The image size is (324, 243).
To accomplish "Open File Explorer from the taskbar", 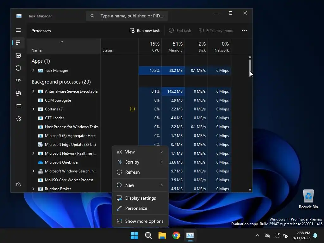I will [162, 235].
